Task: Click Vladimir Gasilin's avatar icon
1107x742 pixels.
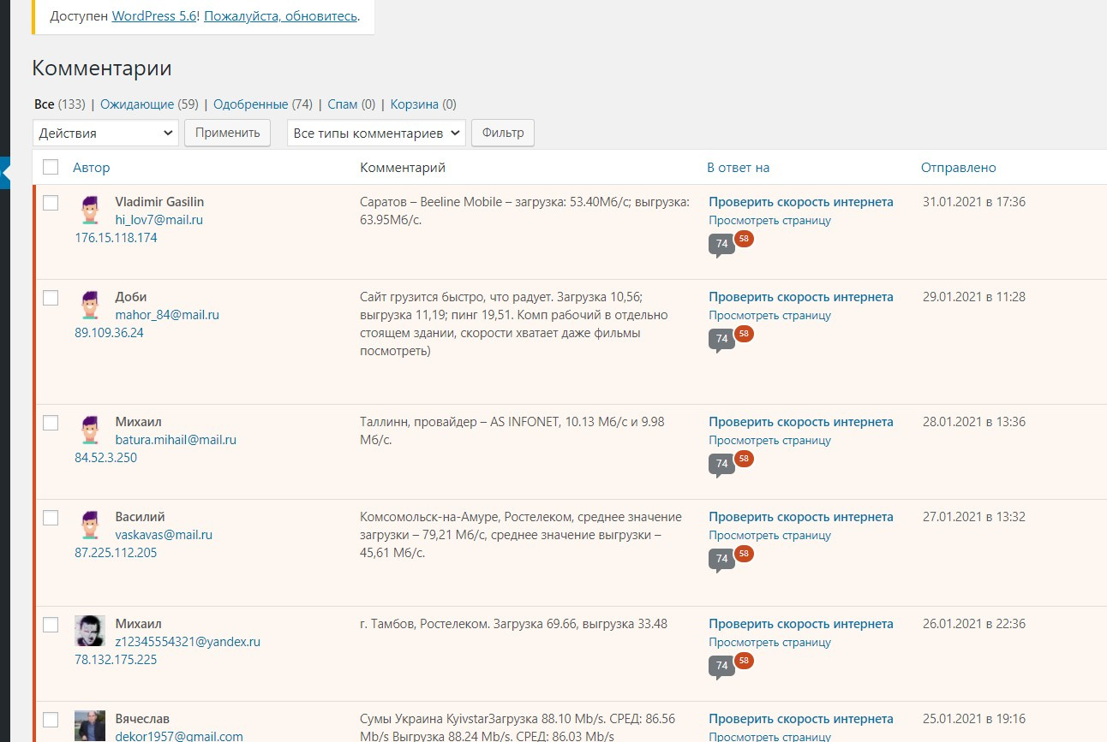Action: click(90, 210)
